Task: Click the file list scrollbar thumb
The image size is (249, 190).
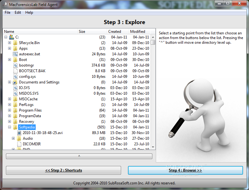Action: click(153, 42)
